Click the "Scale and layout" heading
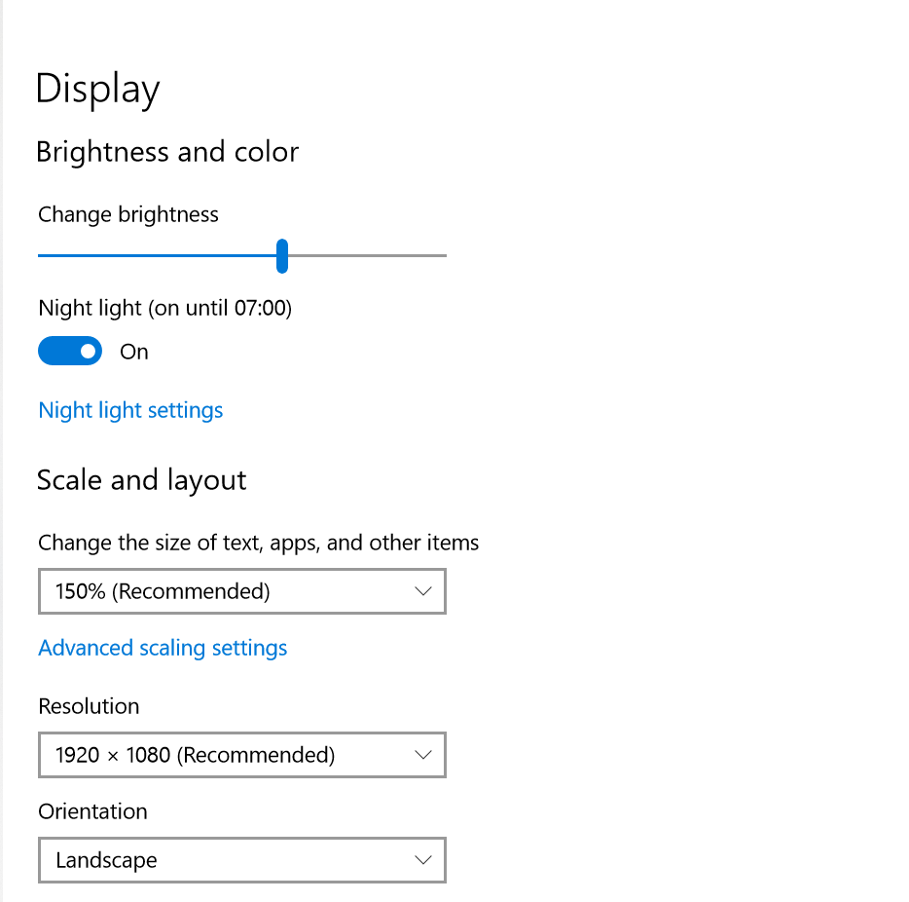The height and width of the screenshot is (902, 909). tap(141, 481)
